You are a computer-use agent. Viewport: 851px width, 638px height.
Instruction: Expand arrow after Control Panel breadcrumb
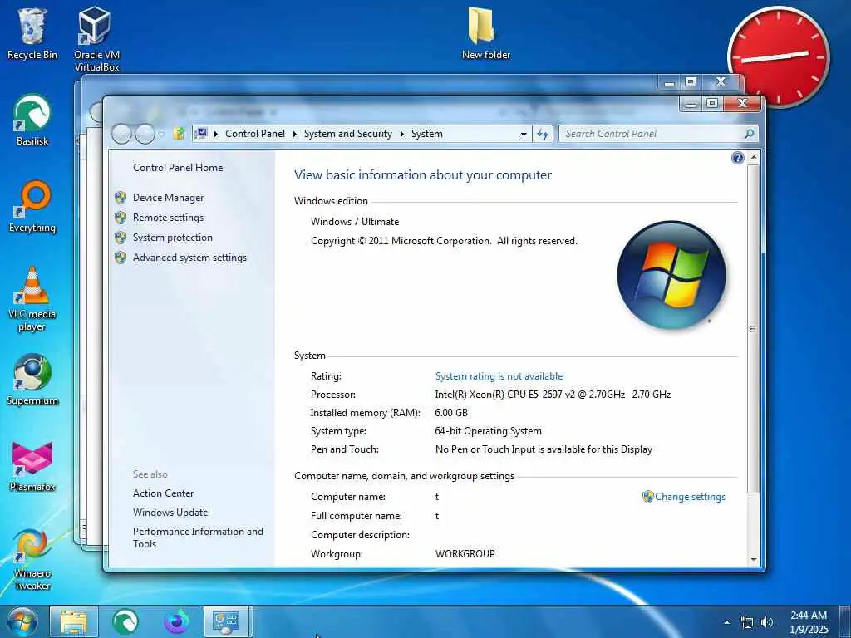(x=295, y=134)
